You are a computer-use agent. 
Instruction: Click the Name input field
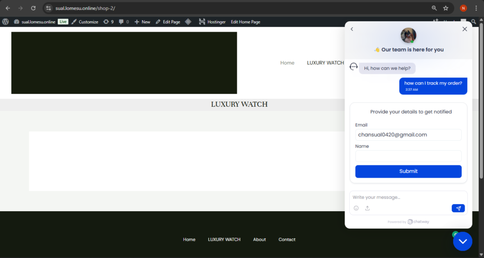pyautogui.click(x=408, y=156)
